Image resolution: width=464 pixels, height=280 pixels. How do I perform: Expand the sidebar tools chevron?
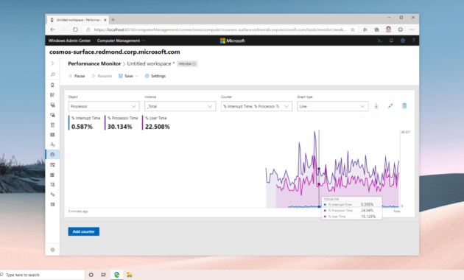(x=52, y=63)
